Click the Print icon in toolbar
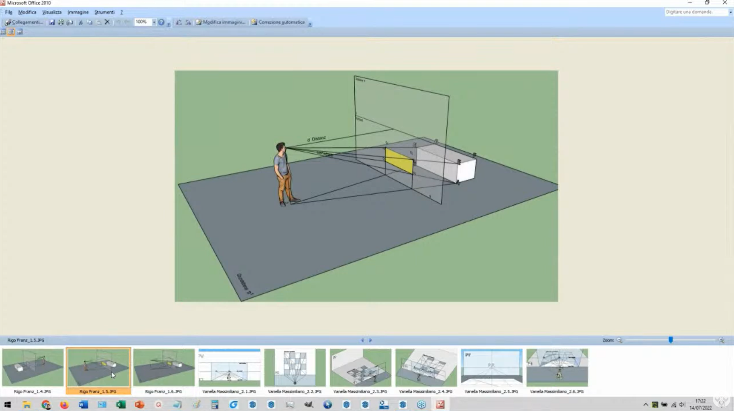Screen dimensions: 734x411 tap(61, 22)
